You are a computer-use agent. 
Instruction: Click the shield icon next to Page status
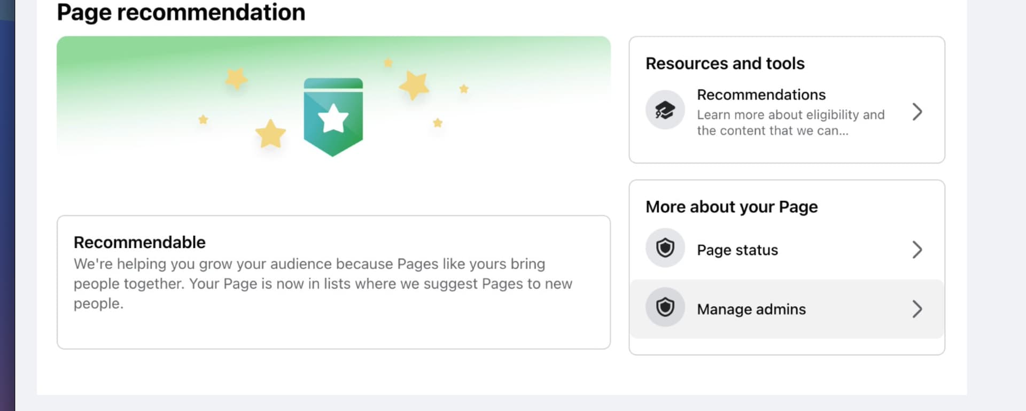tap(665, 248)
